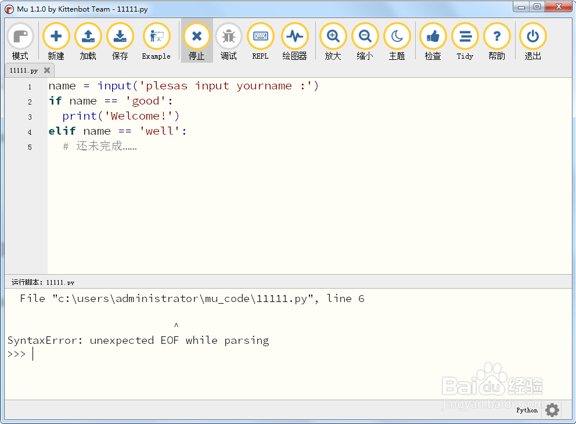The image size is (576, 424).
Task: Close the 11111.py tab
Action: [47, 70]
